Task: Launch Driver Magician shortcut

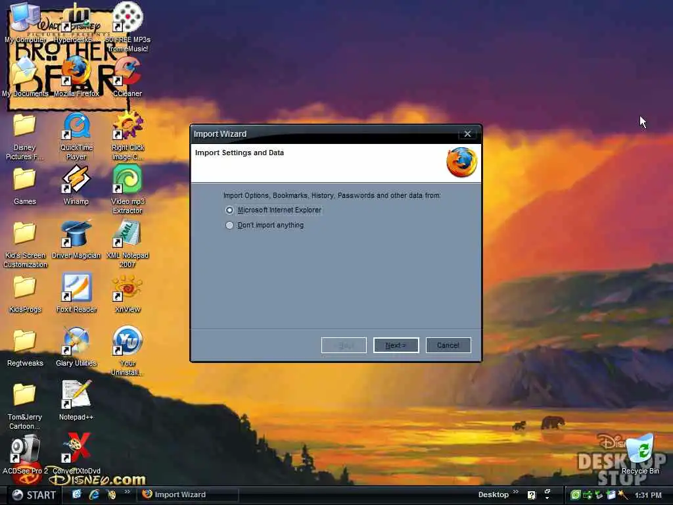Action: tap(76, 239)
